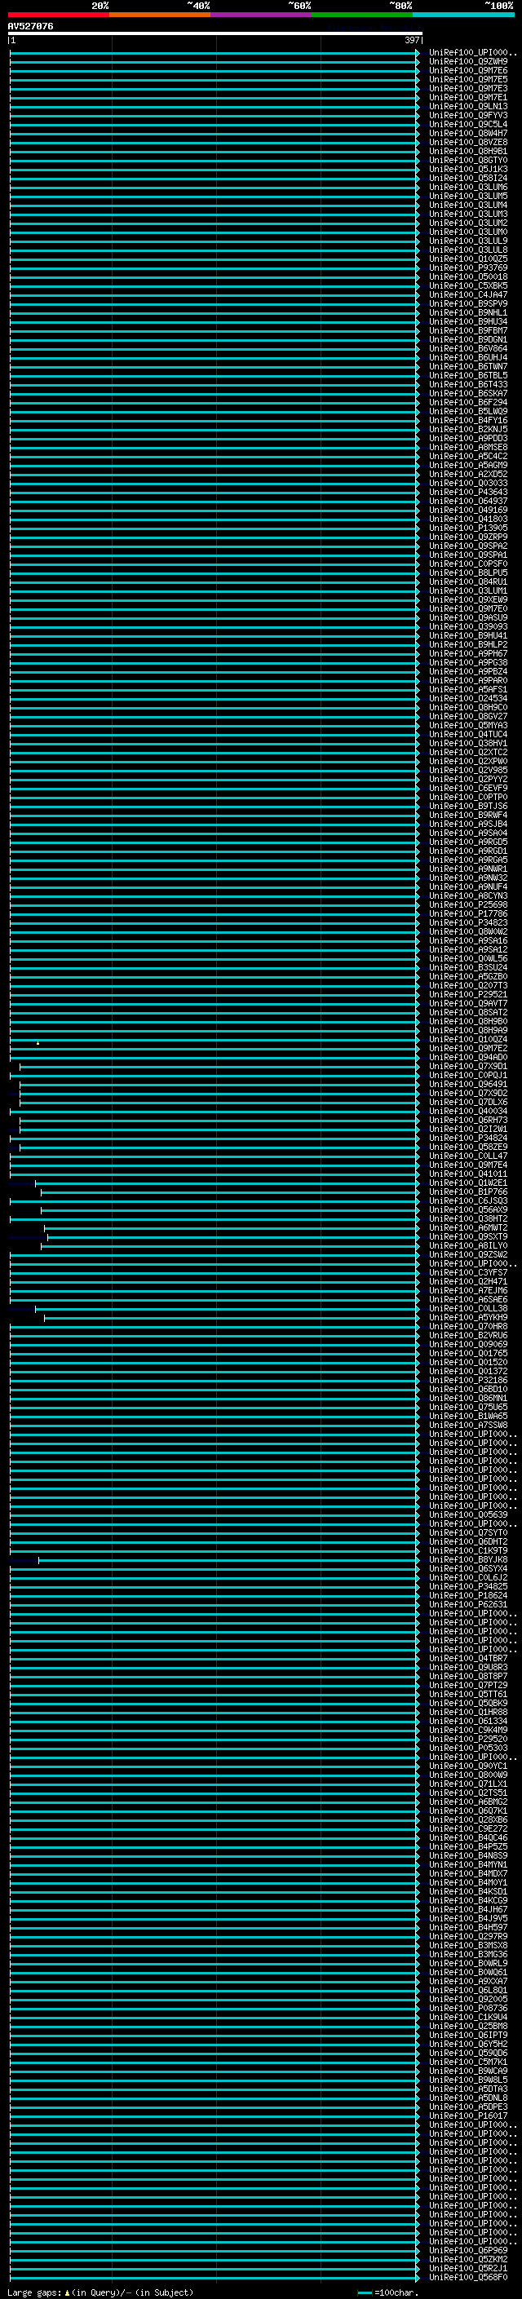Select the UniRef100_Q6IPT9 label
The height and width of the screenshot is (2299, 522).
[467, 2035]
